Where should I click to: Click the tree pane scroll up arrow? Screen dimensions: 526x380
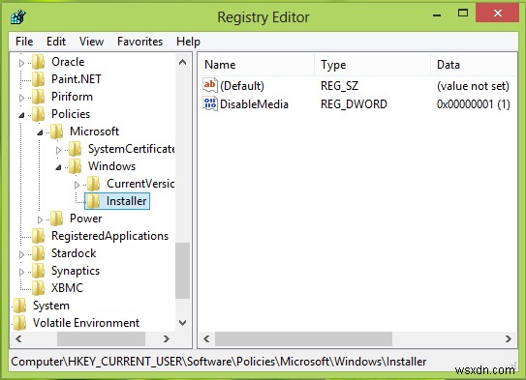(182, 62)
